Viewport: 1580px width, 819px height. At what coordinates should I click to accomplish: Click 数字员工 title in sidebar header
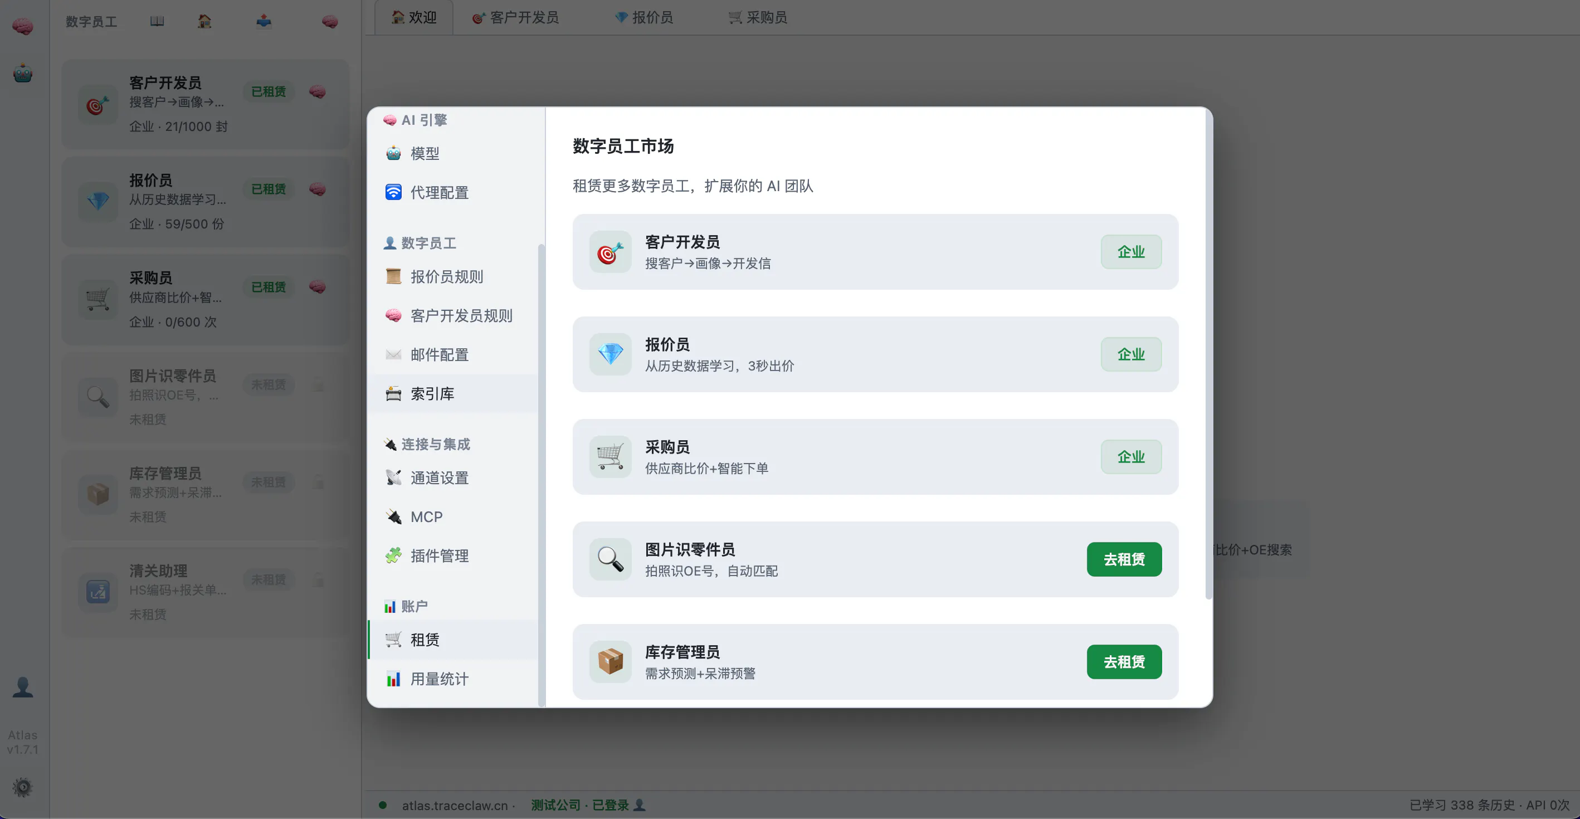pos(91,22)
